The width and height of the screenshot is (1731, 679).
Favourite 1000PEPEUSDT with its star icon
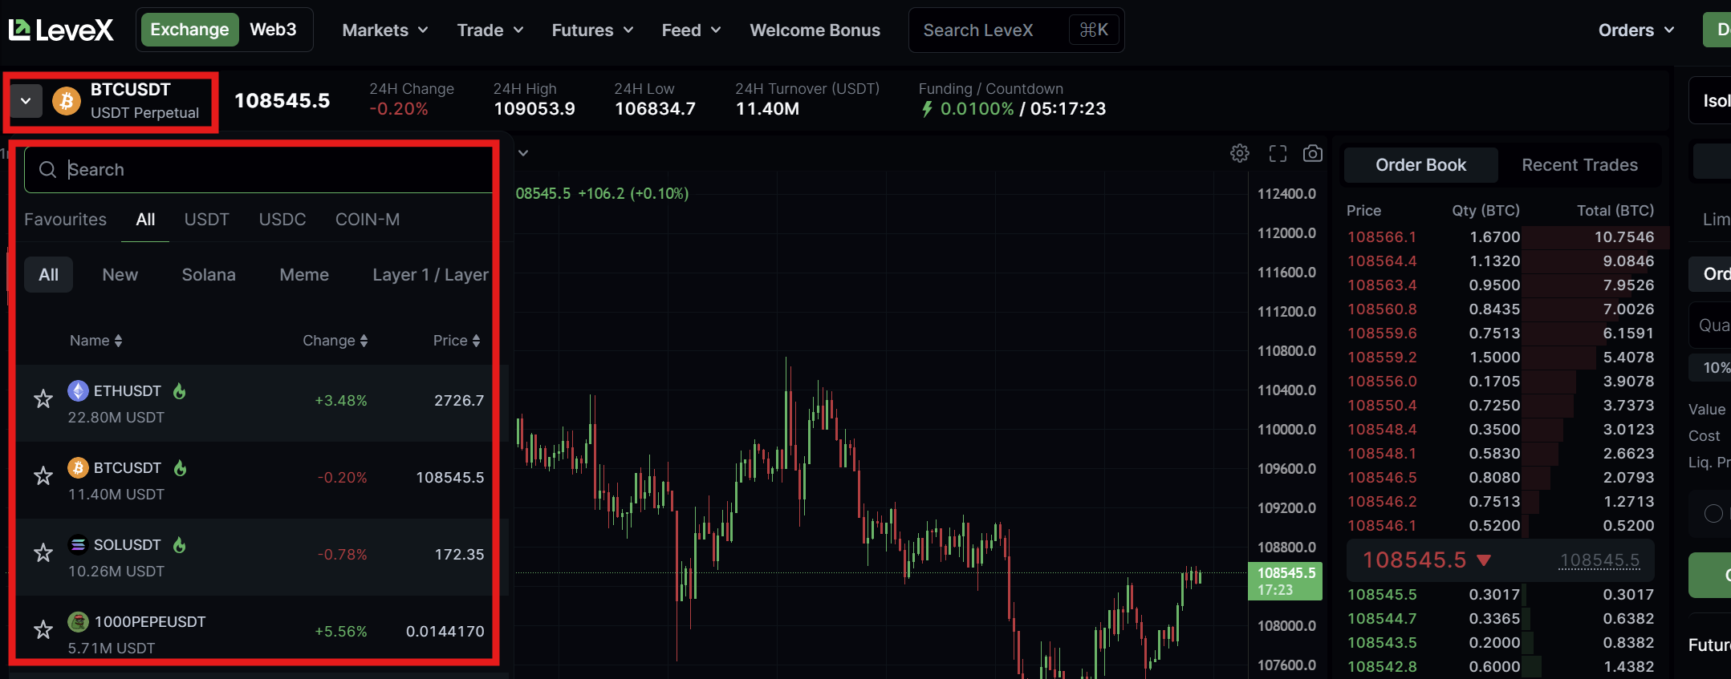pos(43,629)
